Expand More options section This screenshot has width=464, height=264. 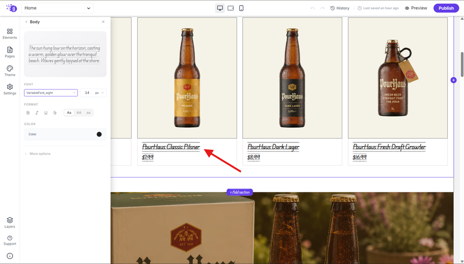coord(37,153)
